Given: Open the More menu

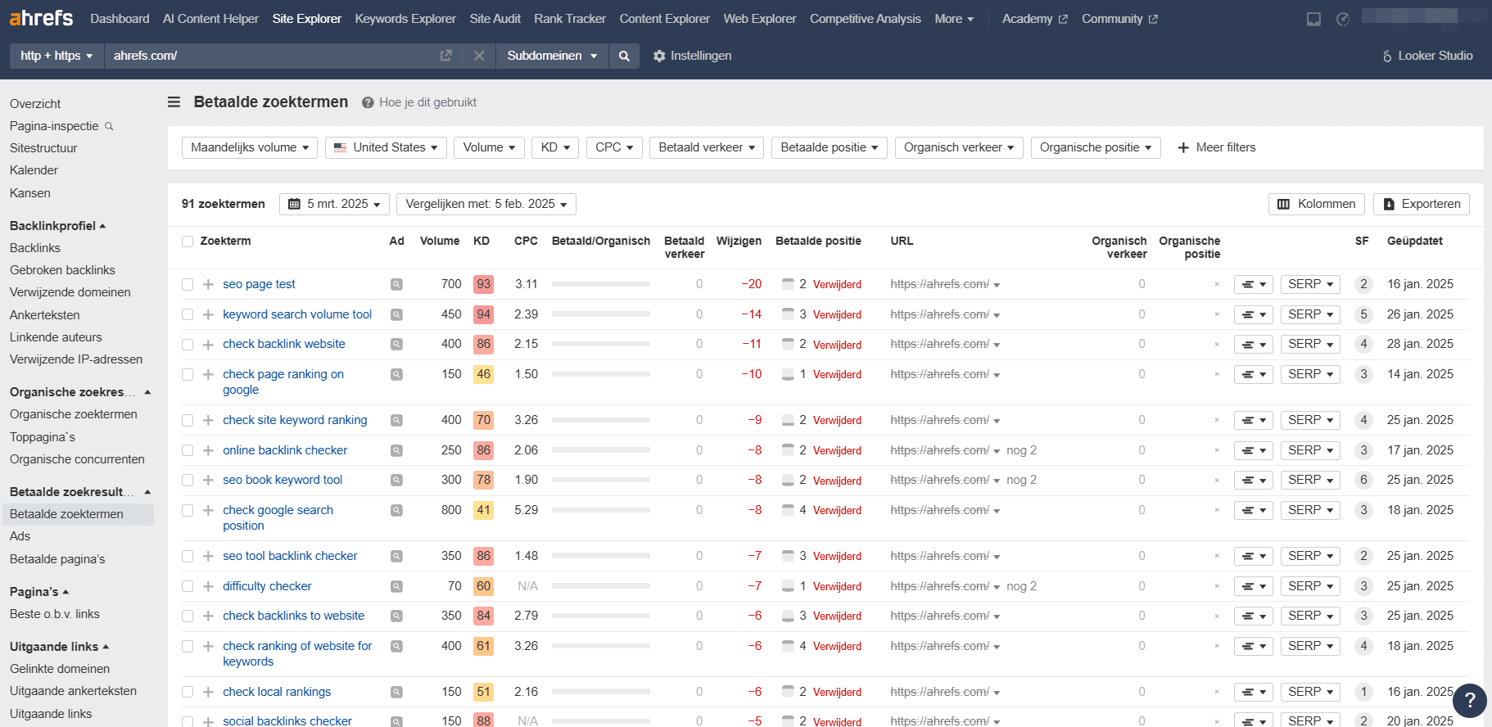Looking at the screenshot, I should pyautogui.click(x=954, y=19).
